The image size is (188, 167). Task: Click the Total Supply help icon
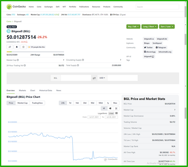click(x=78, y=65)
